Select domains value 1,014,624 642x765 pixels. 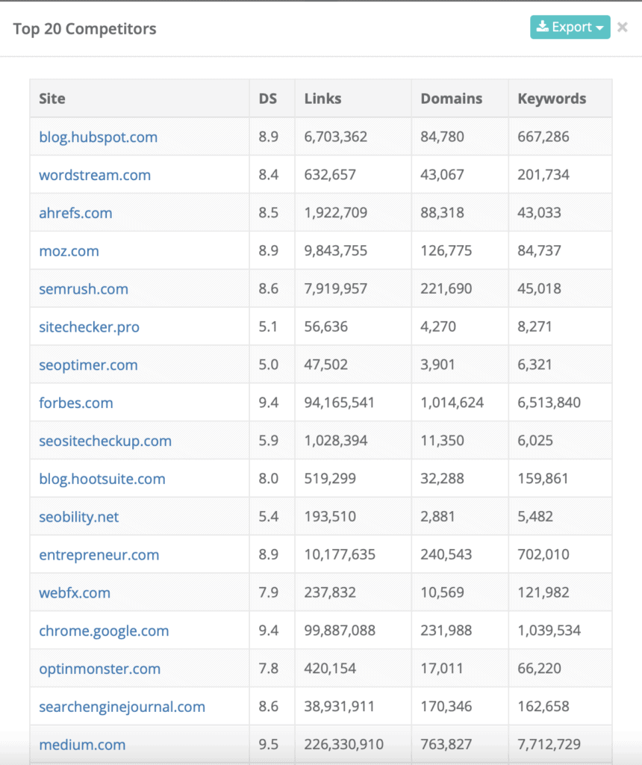click(x=452, y=403)
